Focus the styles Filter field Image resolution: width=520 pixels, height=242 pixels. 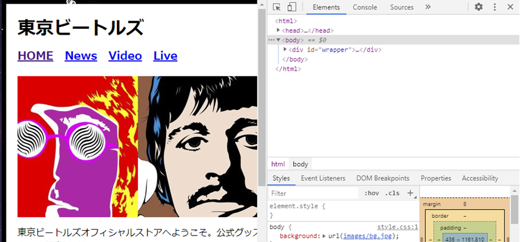point(313,193)
